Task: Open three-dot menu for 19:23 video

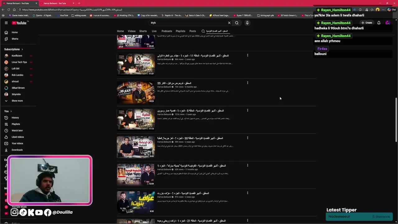Action: (x=248, y=83)
